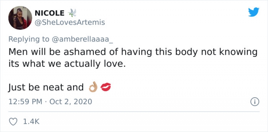This screenshot has height=132, width=268.
Task: Click the dove emoji beside NICOLE
Action: (72, 13)
